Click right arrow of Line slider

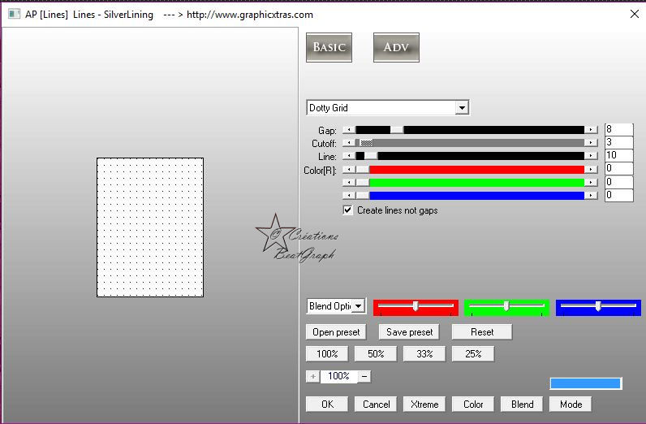[x=591, y=156]
